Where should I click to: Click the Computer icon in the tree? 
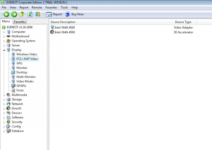[9, 32]
